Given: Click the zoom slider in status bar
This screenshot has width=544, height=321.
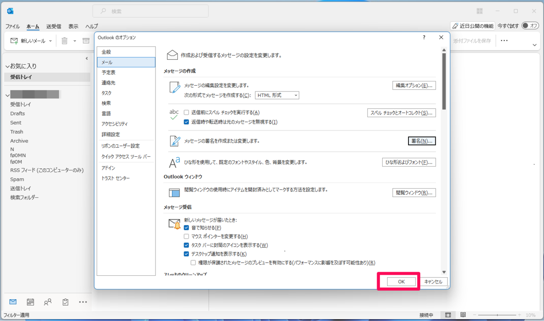Looking at the screenshot, I should point(497,315).
